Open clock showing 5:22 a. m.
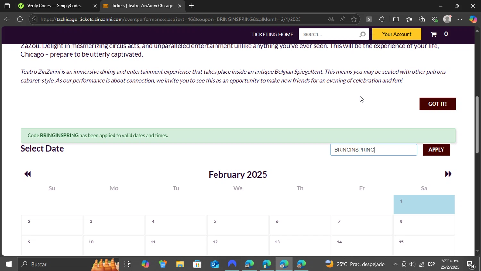 [450, 264]
